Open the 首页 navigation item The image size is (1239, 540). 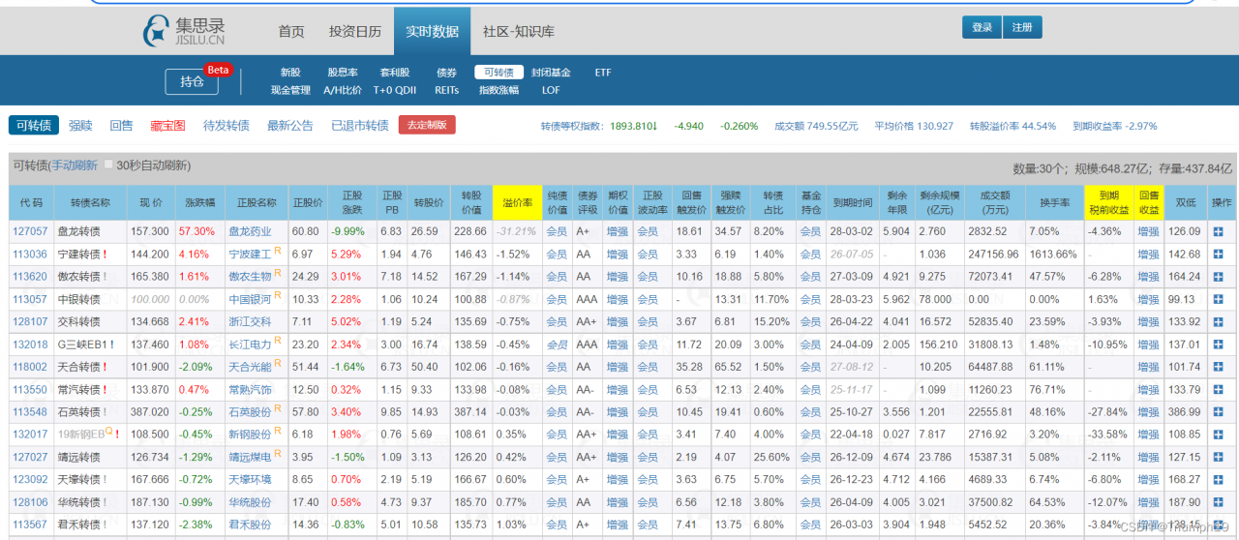(291, 31)
